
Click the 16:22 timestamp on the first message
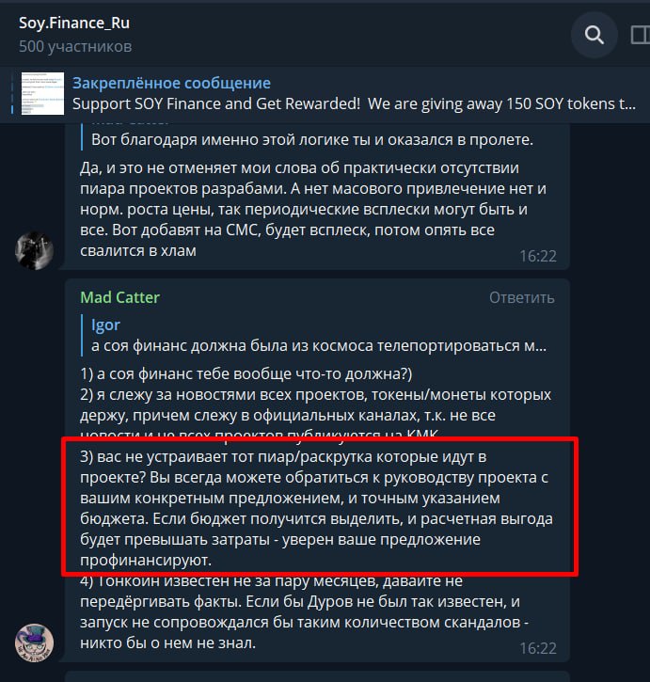(538, 256)
